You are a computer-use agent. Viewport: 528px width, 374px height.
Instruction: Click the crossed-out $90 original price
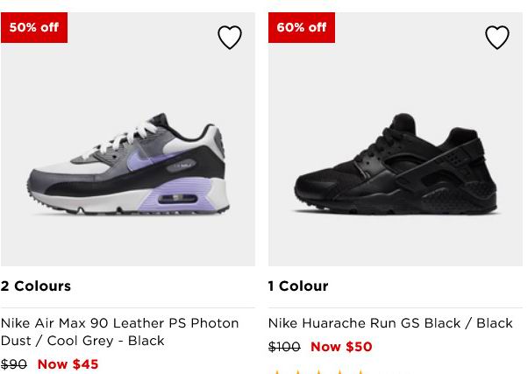13,364
